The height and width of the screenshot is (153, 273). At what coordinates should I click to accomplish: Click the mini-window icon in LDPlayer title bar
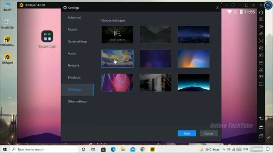point(233,5)
